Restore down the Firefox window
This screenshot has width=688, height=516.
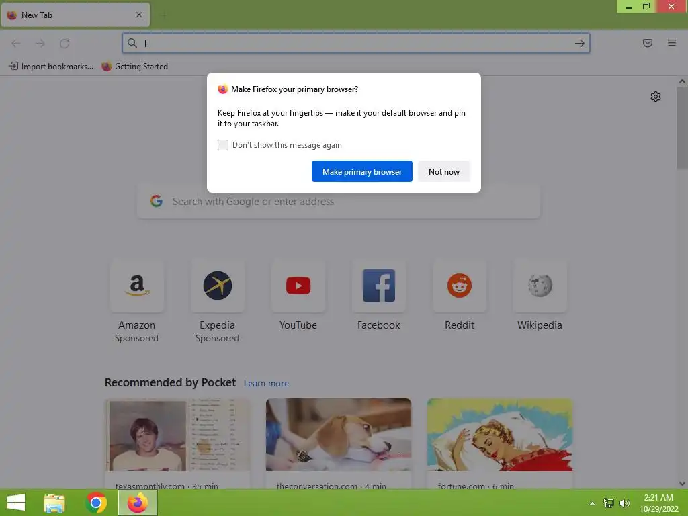(x=646, y=7)
